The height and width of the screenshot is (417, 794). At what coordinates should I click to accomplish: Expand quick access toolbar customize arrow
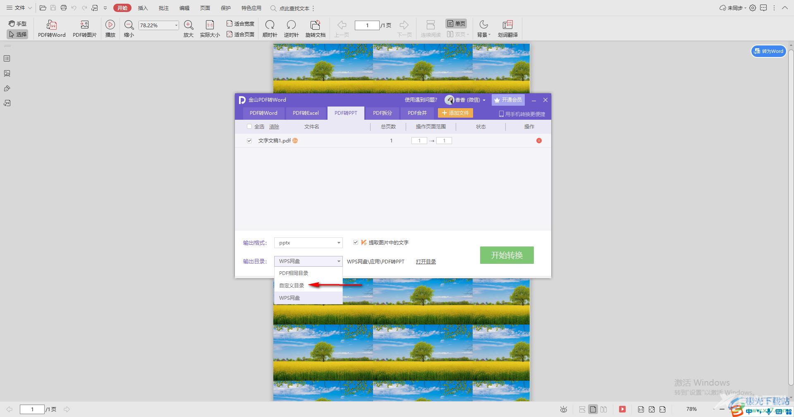[105, 8]
